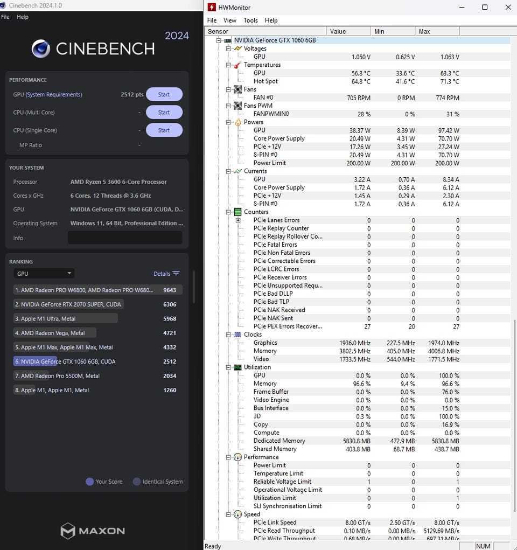The image size is (517, 550).
Task: Click the Details filter in Ranking
Action: tap(166, 274)
